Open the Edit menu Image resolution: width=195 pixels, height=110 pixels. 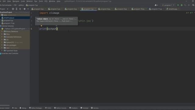tap(4, 1)
